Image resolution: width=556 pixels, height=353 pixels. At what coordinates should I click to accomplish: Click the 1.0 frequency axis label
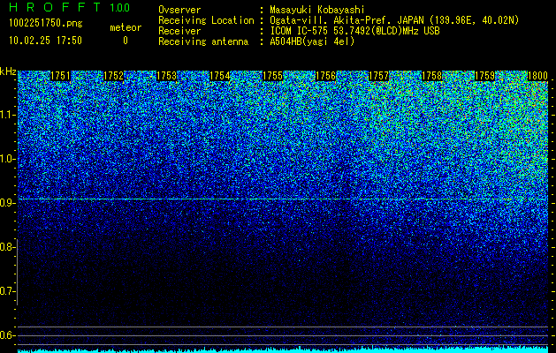click(7, 159)
